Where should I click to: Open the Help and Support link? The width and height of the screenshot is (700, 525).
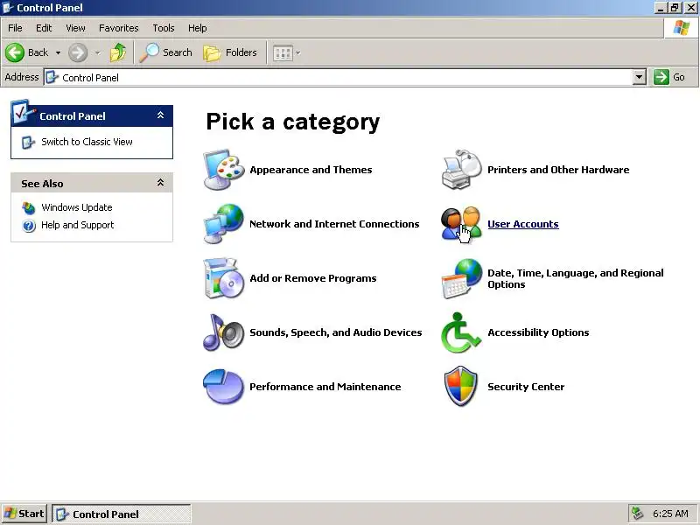coord(78,225)
